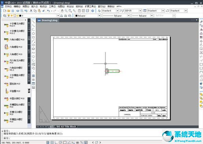The height and width of the screenshot is (144, 203).
Task: Open a file with folder icon
Action: pyautogui.click(x=9, y=11)
